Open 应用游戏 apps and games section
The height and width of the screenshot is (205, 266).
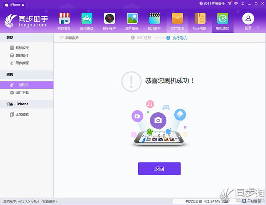[87, 21]
